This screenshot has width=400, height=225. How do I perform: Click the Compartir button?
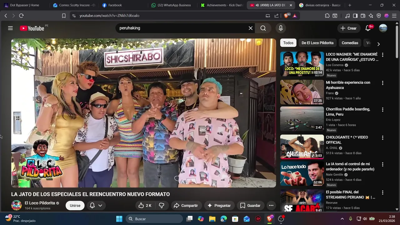pos(186,205)
